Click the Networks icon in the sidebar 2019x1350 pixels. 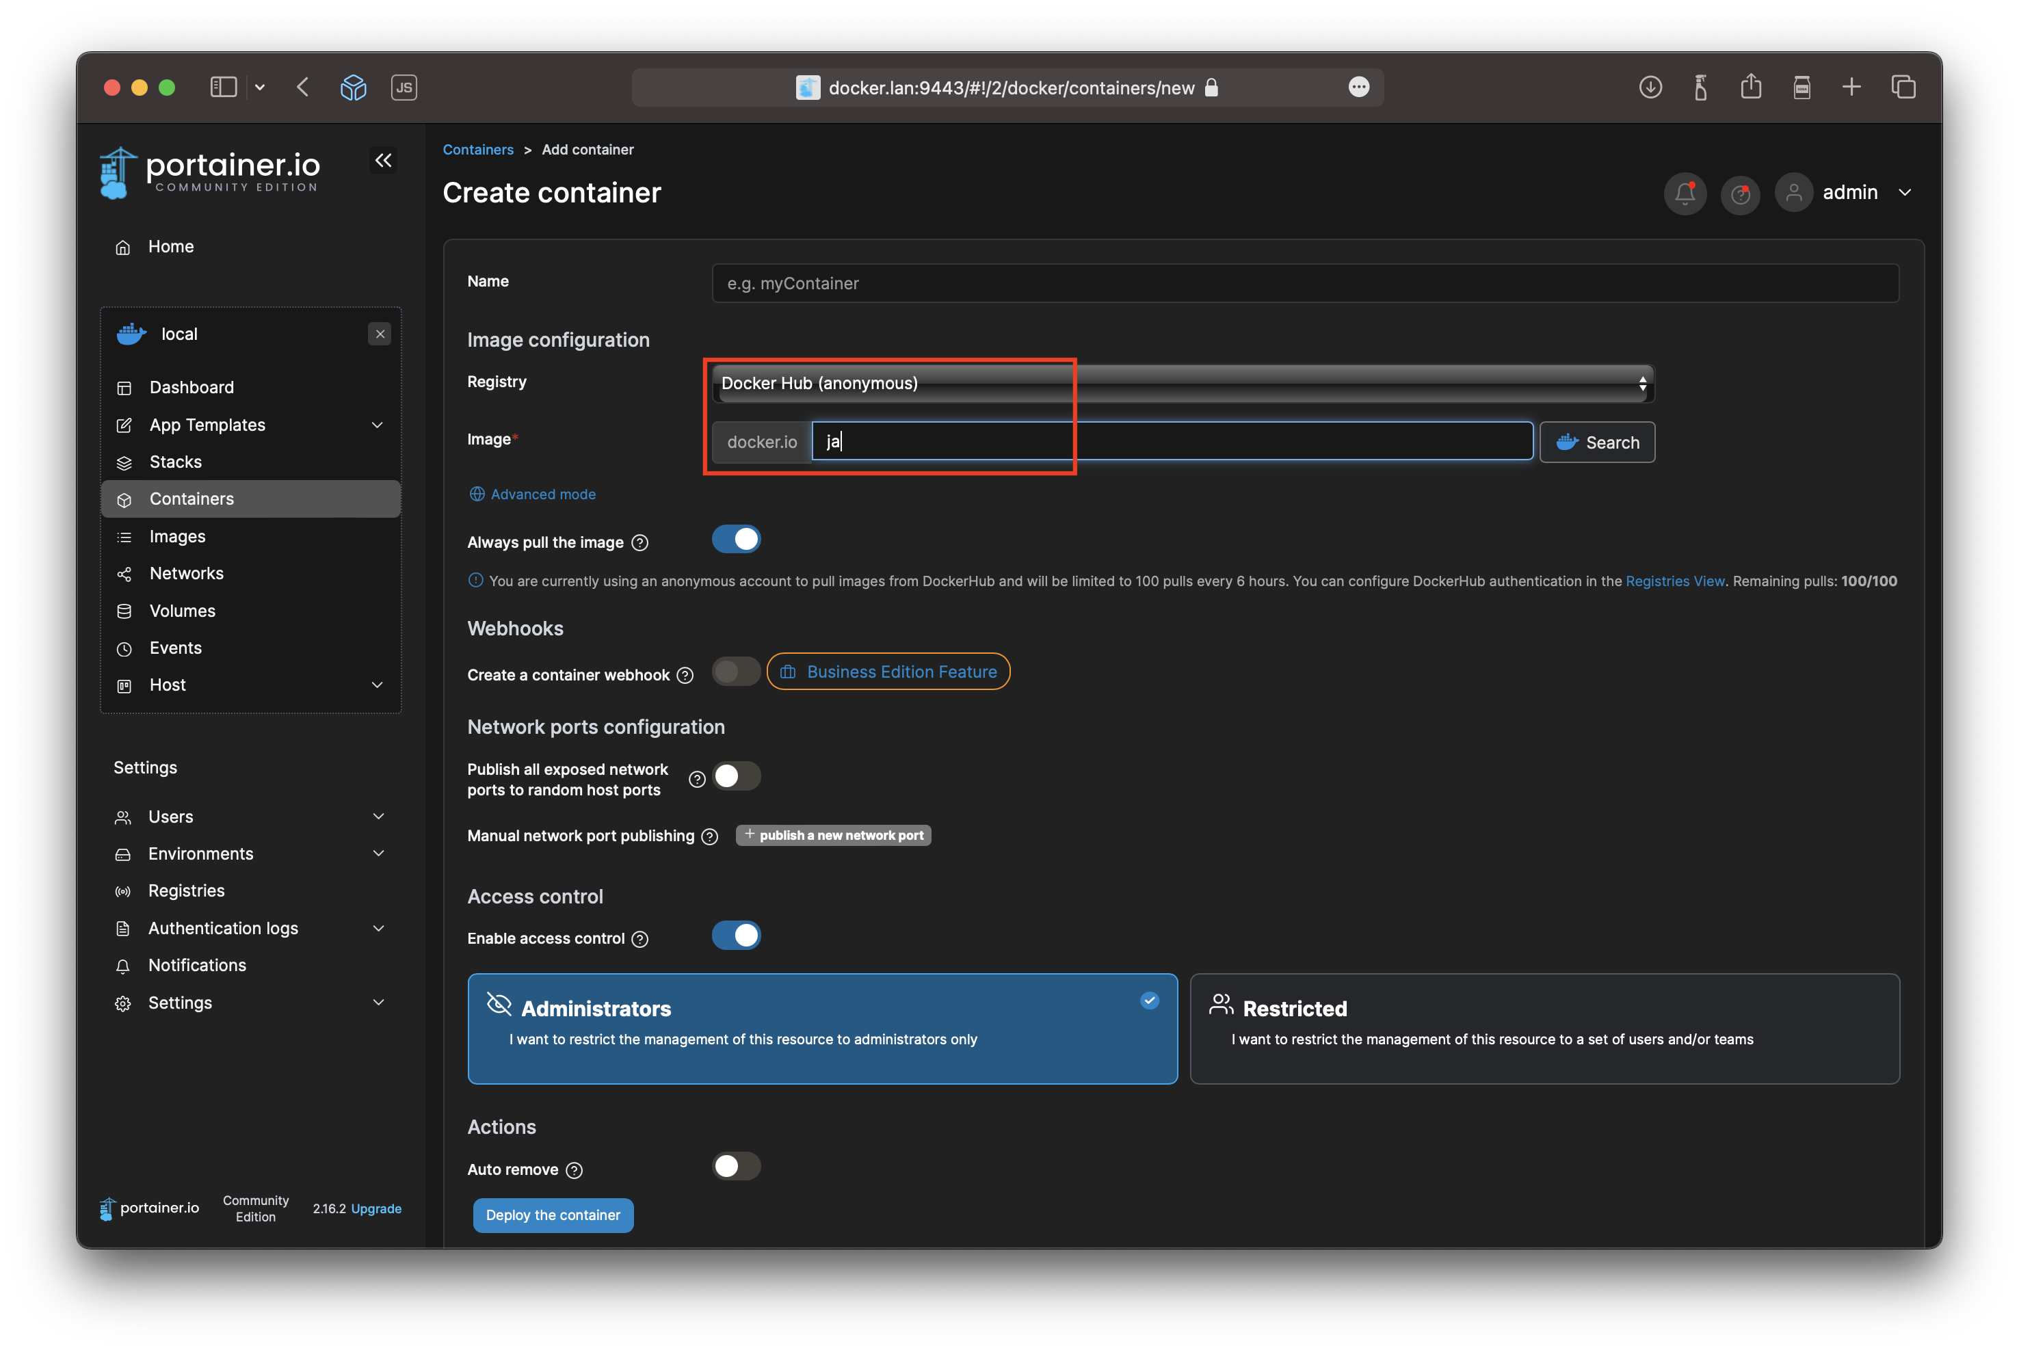125,573
